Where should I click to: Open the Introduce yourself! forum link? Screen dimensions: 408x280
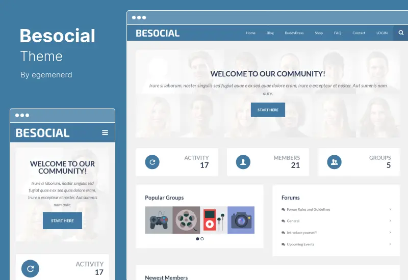pyautogui.click(x=301, y=233)
